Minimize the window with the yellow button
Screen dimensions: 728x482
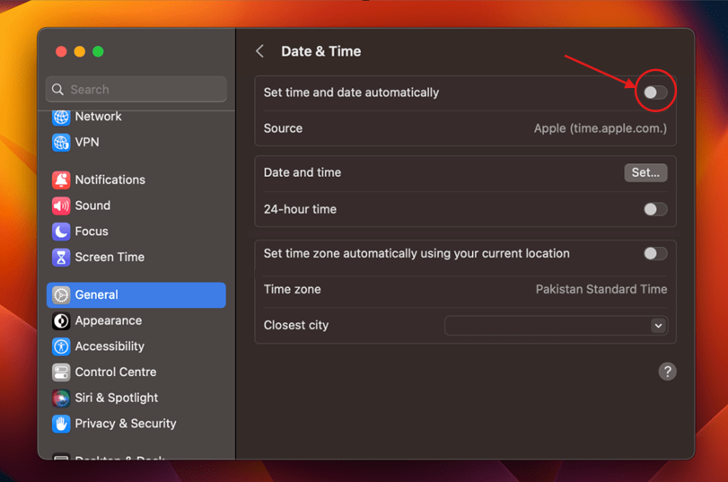[80, 51]
